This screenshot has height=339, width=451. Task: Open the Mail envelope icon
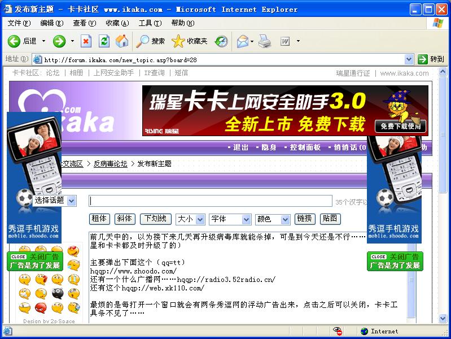[243, 41]
